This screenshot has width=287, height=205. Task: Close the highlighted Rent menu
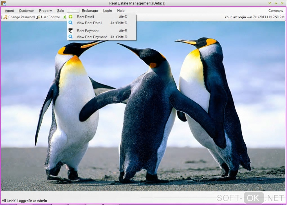[73, 11]
